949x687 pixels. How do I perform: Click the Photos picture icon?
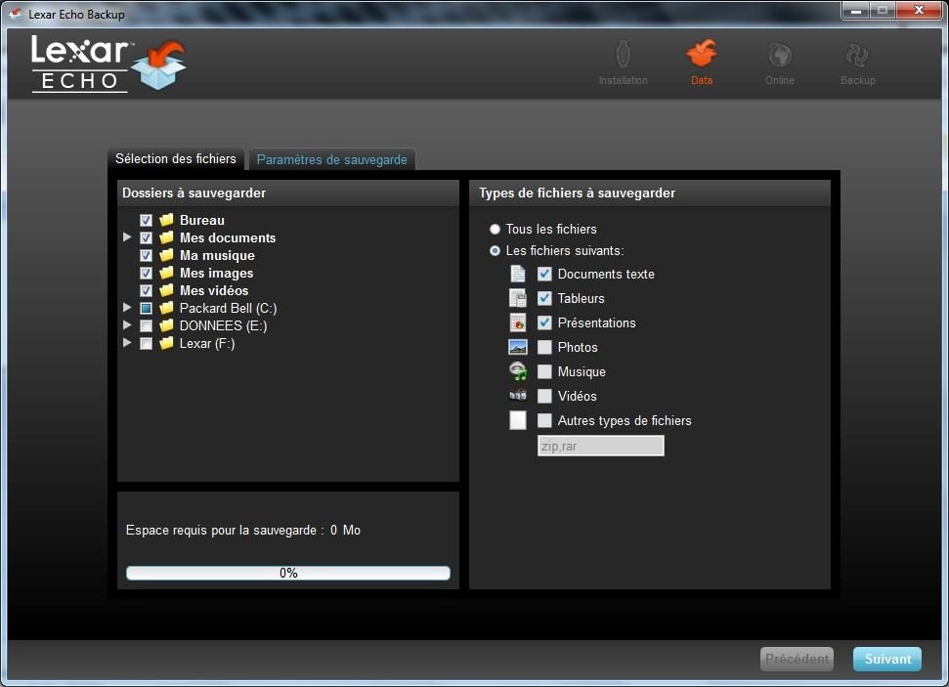tap(517, 347)
